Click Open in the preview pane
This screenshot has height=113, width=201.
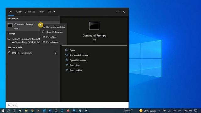(x=72, y=50)
